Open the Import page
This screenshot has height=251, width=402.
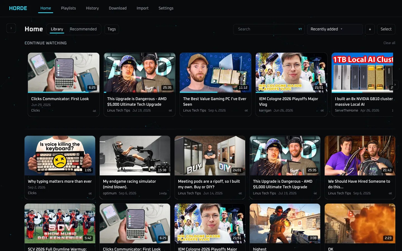point(142,8)
